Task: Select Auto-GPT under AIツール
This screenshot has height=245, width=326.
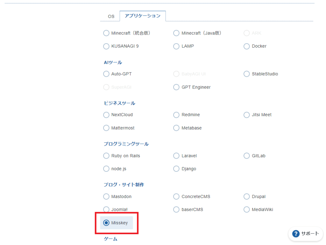Action: point(106,74)
